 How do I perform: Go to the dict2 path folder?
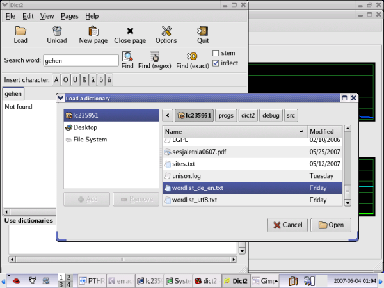pyautogui.click(x=248, y=115)
